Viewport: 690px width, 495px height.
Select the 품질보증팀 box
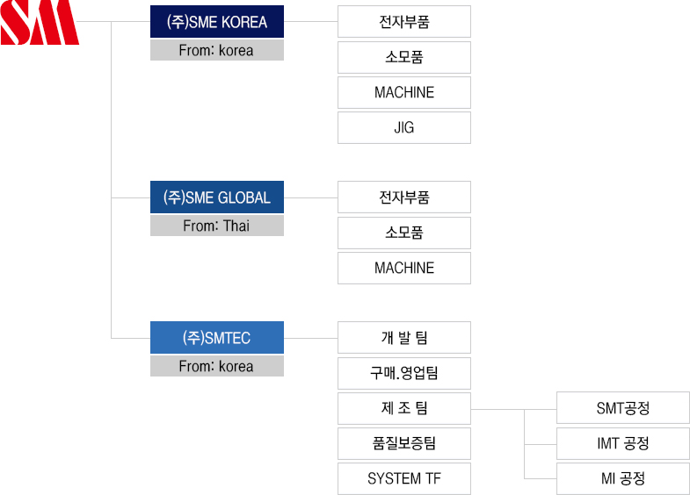[404, 443]
